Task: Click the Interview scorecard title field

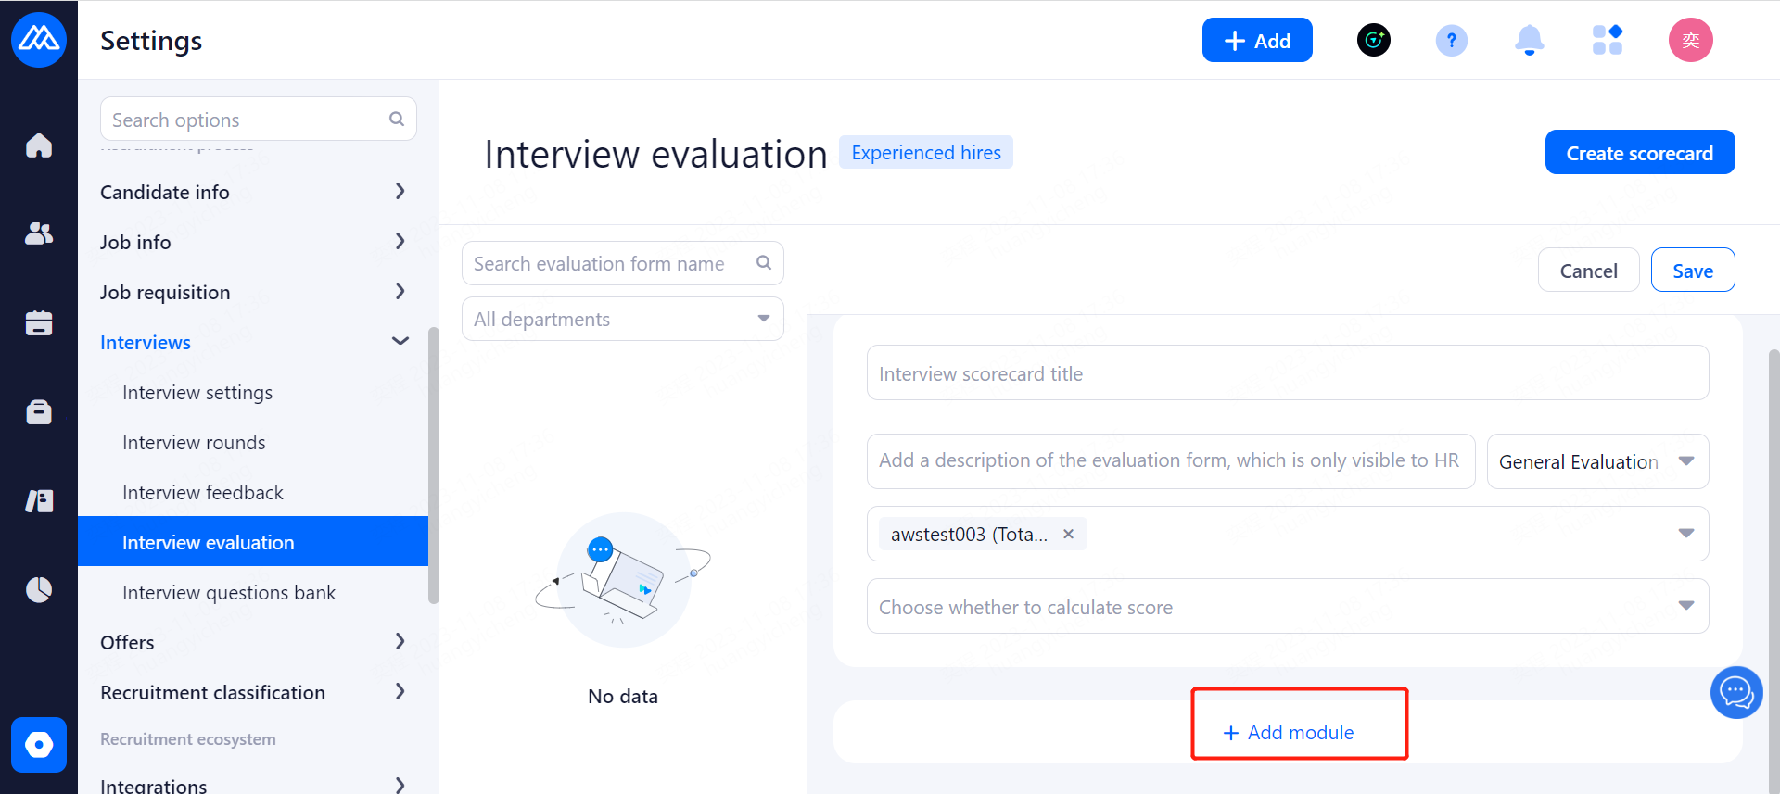Action: click(x=1287, y=373)
